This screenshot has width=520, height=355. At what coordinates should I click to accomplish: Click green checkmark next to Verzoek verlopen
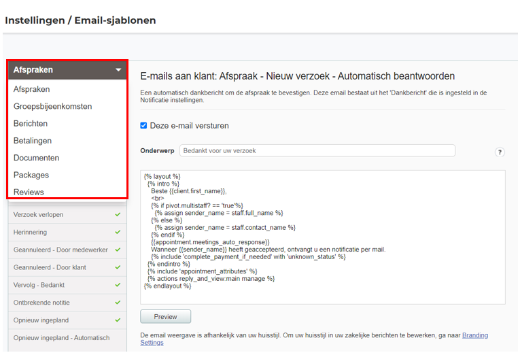click(x=118, y=214)
